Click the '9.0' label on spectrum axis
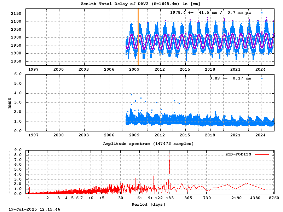 [x=18, y=150]
